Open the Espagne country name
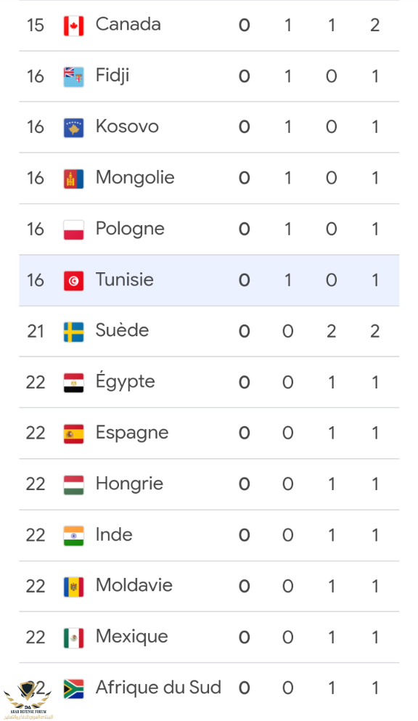Screen dimensions: 418x721 click(132, 433)
